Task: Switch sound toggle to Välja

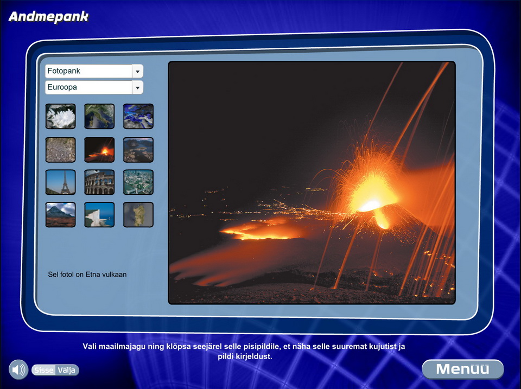Action: tap(66, 370)
